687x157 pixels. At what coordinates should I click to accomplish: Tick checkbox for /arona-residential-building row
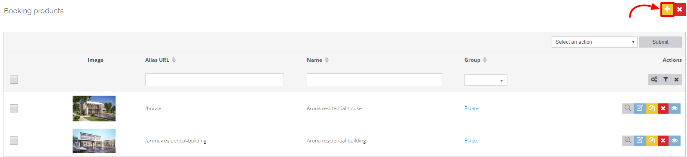[14, 140]
